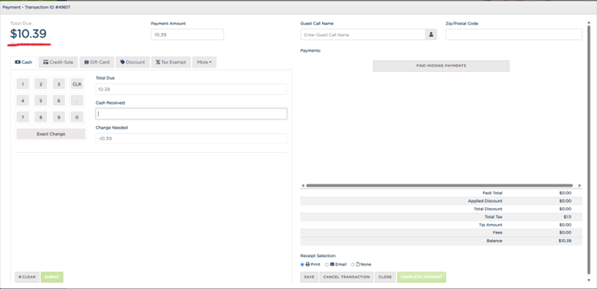Focus the Payment Amount field
597x289 pixels.
click(x=188, y=34)
